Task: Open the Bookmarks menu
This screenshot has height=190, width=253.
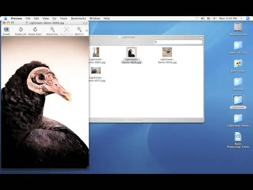Action: click(78, 19)
